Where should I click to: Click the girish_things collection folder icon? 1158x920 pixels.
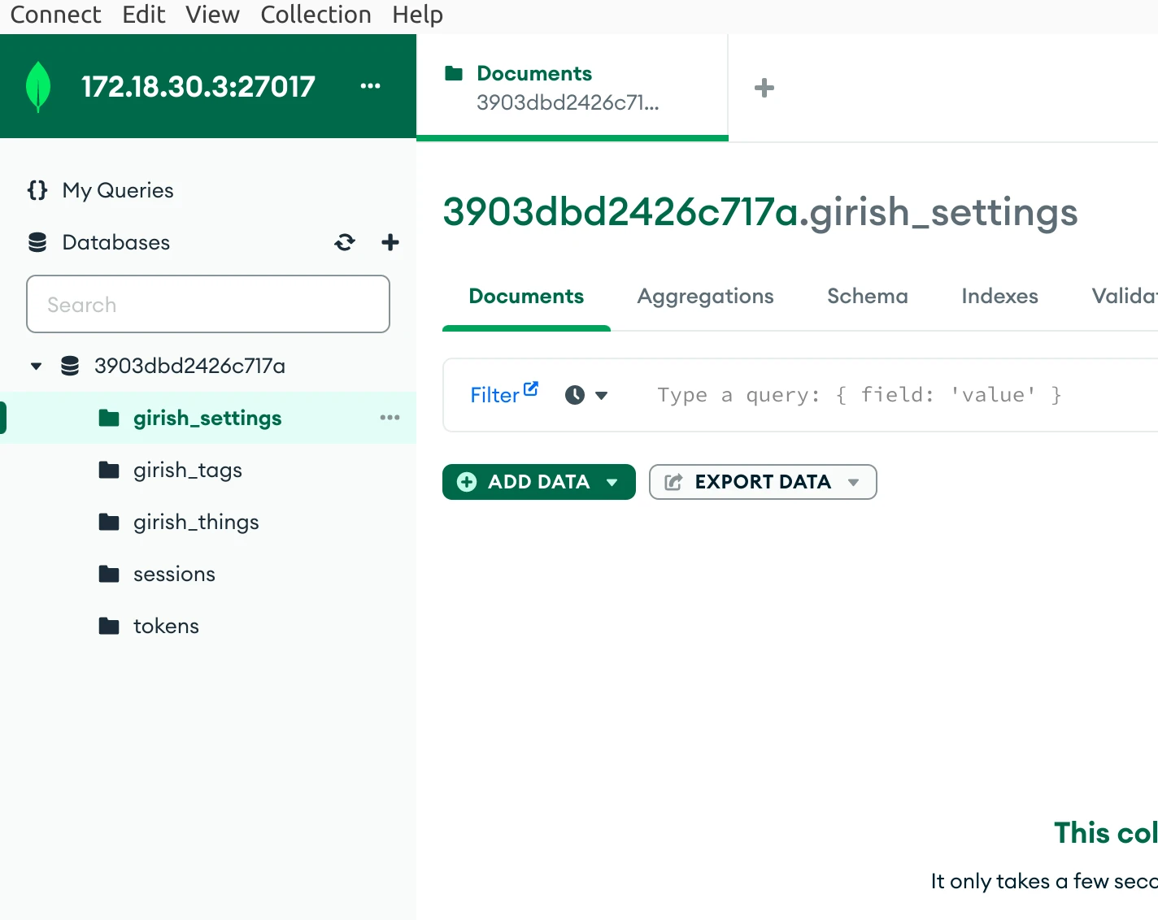[109, 522]
